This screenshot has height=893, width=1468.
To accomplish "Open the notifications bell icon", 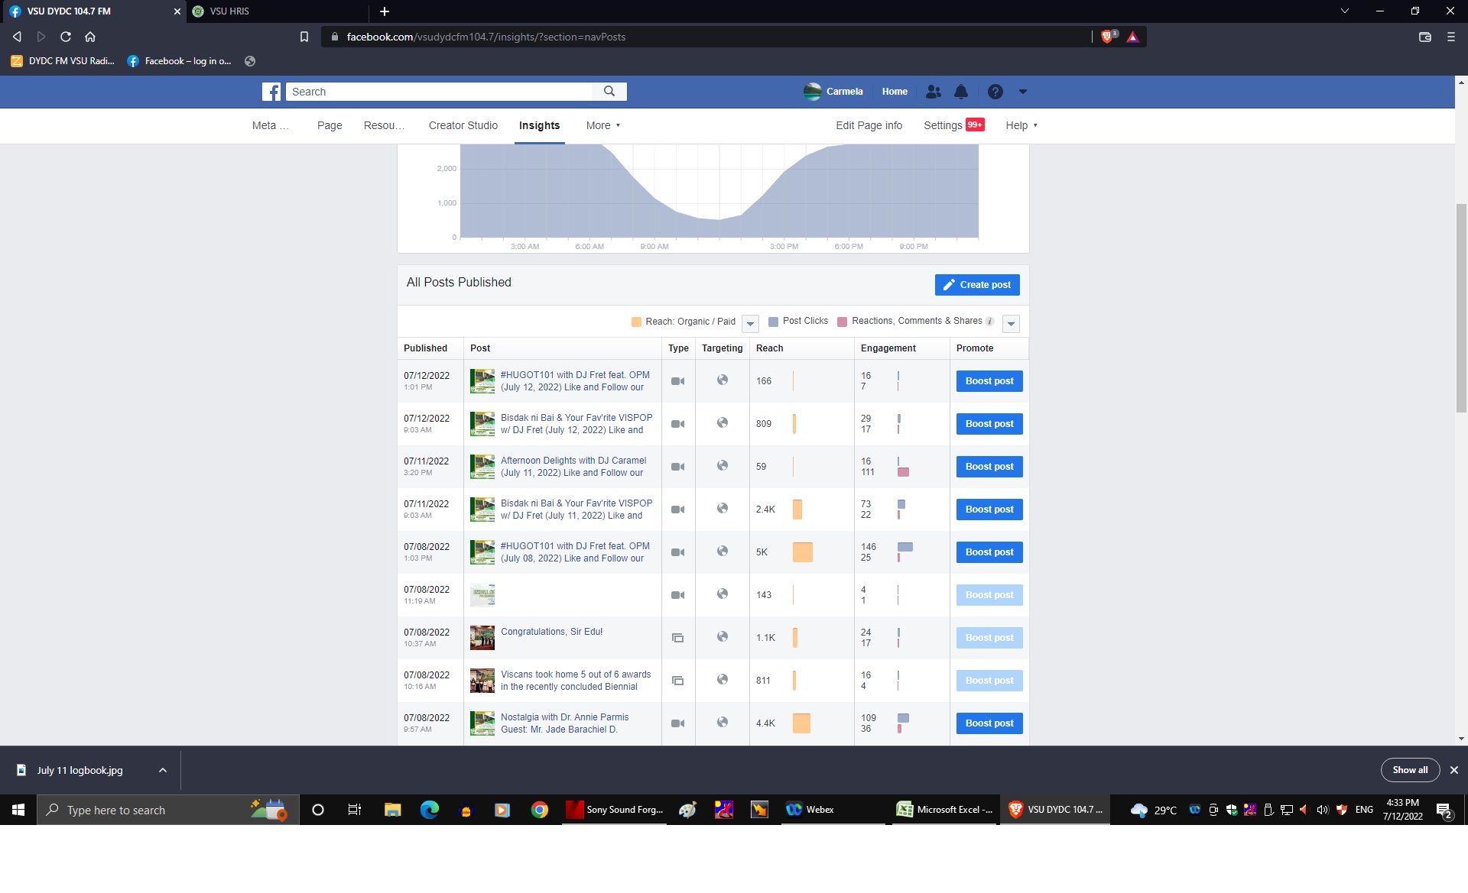I will pos(961,92).
